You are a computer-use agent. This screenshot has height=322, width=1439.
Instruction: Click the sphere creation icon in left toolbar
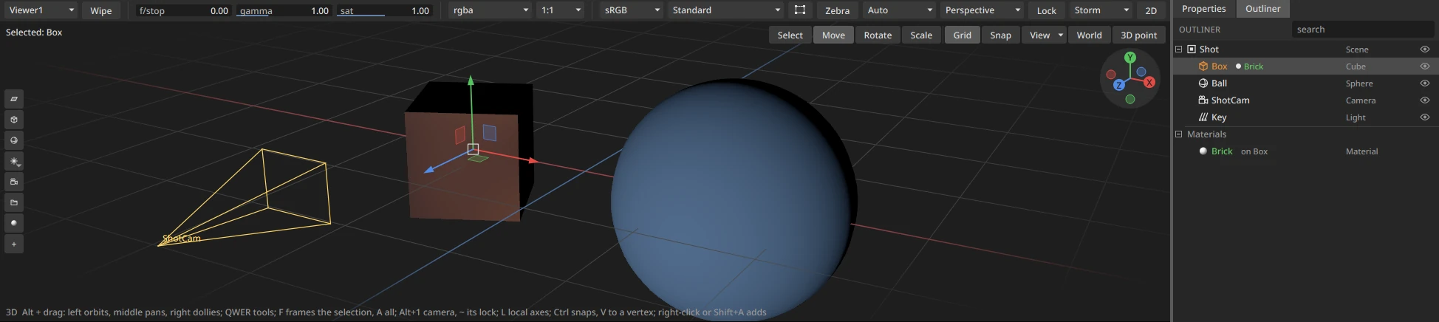click(x=14, y=140)
